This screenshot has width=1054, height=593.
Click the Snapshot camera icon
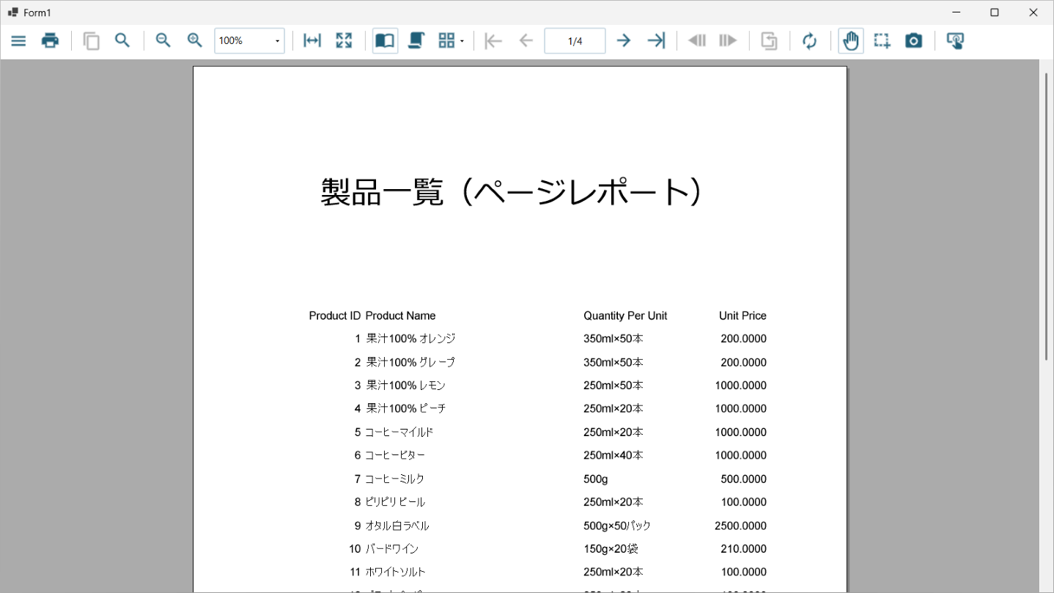913,41
